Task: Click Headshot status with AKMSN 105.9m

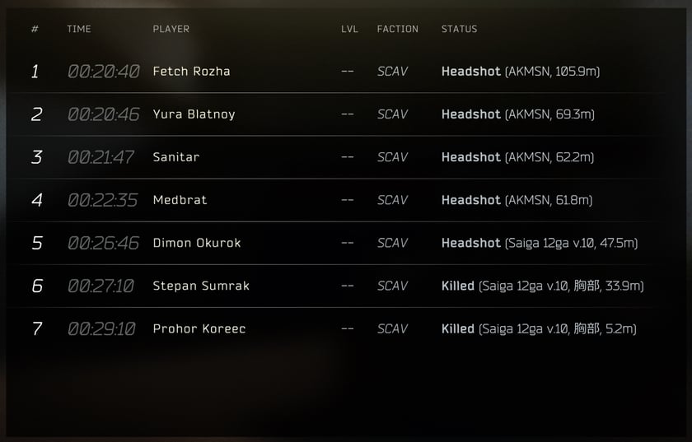Action: click(x=521, y=72)
